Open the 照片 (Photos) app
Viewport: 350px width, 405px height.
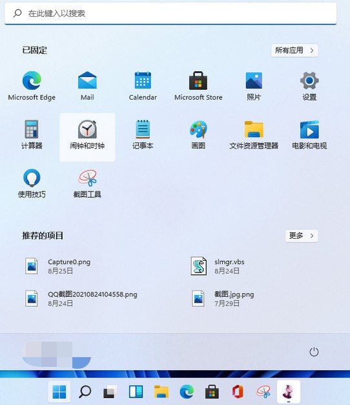click(x=254, y=87)
